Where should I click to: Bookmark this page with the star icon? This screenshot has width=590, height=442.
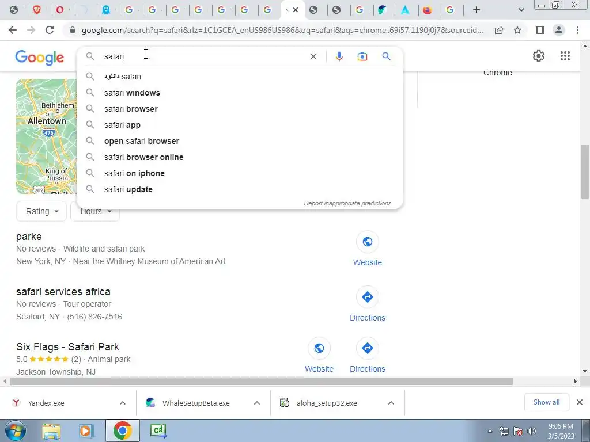click(x=517, y=30)
